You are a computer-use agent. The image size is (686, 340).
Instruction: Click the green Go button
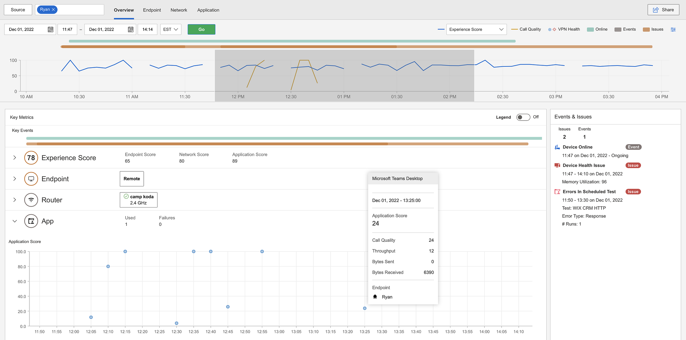tap(201, 29)
